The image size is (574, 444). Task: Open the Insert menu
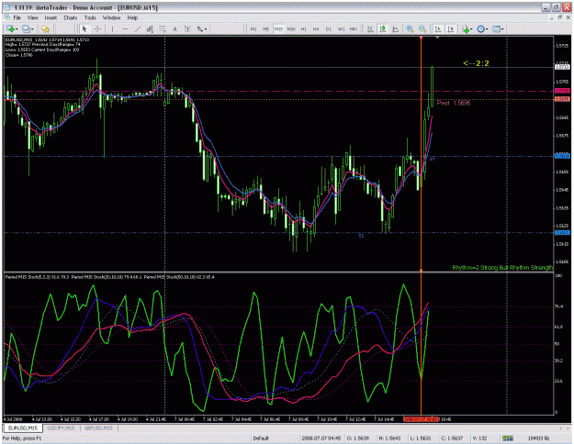pos(51,17)
